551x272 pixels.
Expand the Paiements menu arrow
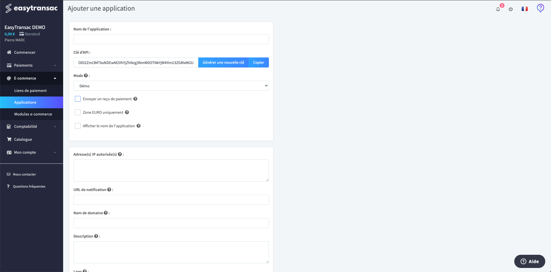coord(55,65)
